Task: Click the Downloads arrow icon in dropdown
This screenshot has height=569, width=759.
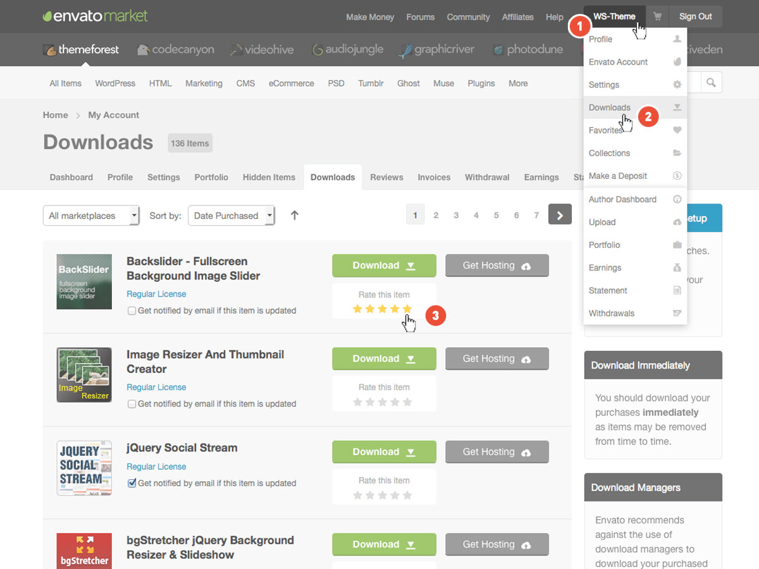Action: 677,107
